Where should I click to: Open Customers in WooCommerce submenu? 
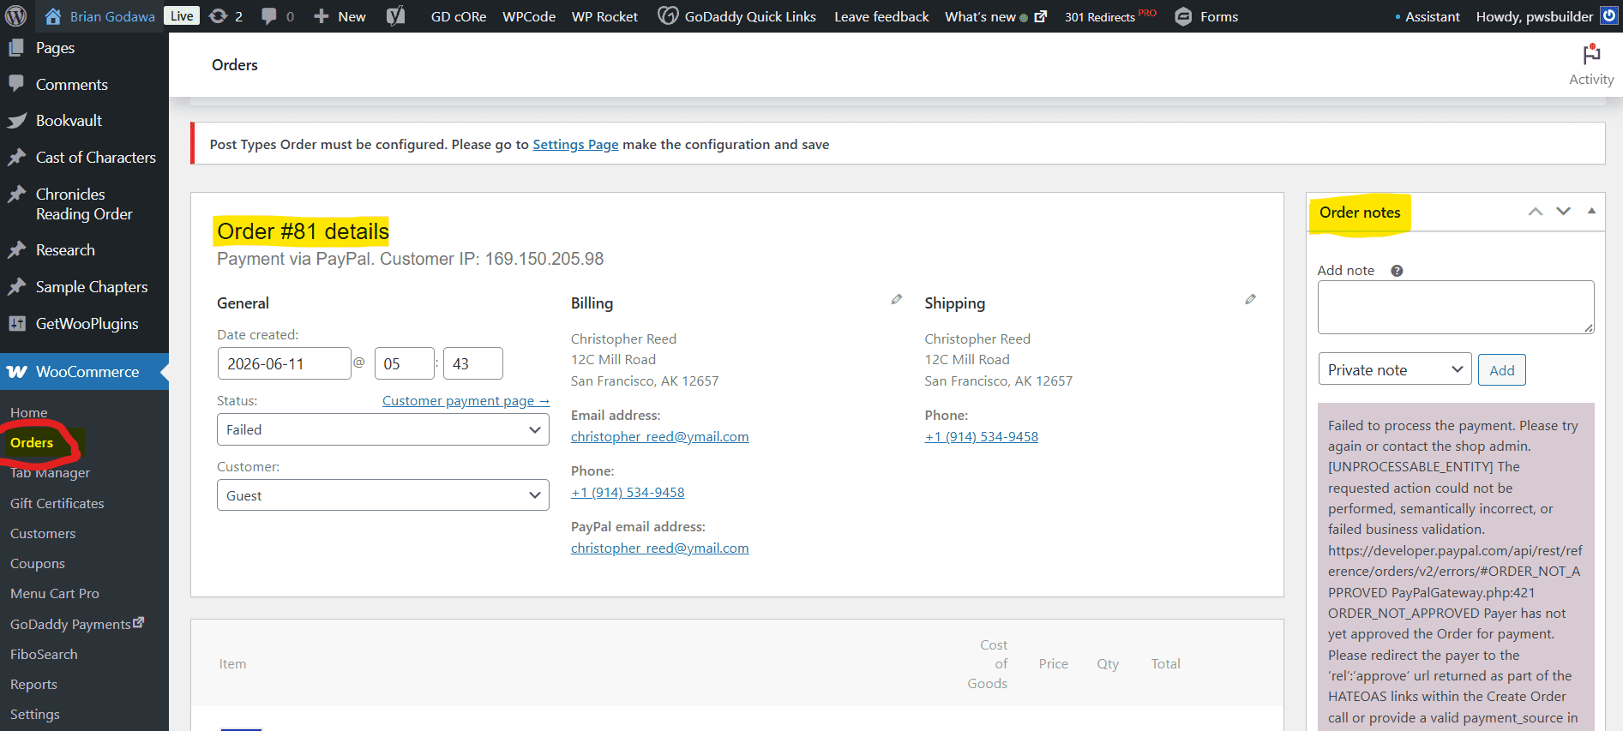click(x=43, y=534)
